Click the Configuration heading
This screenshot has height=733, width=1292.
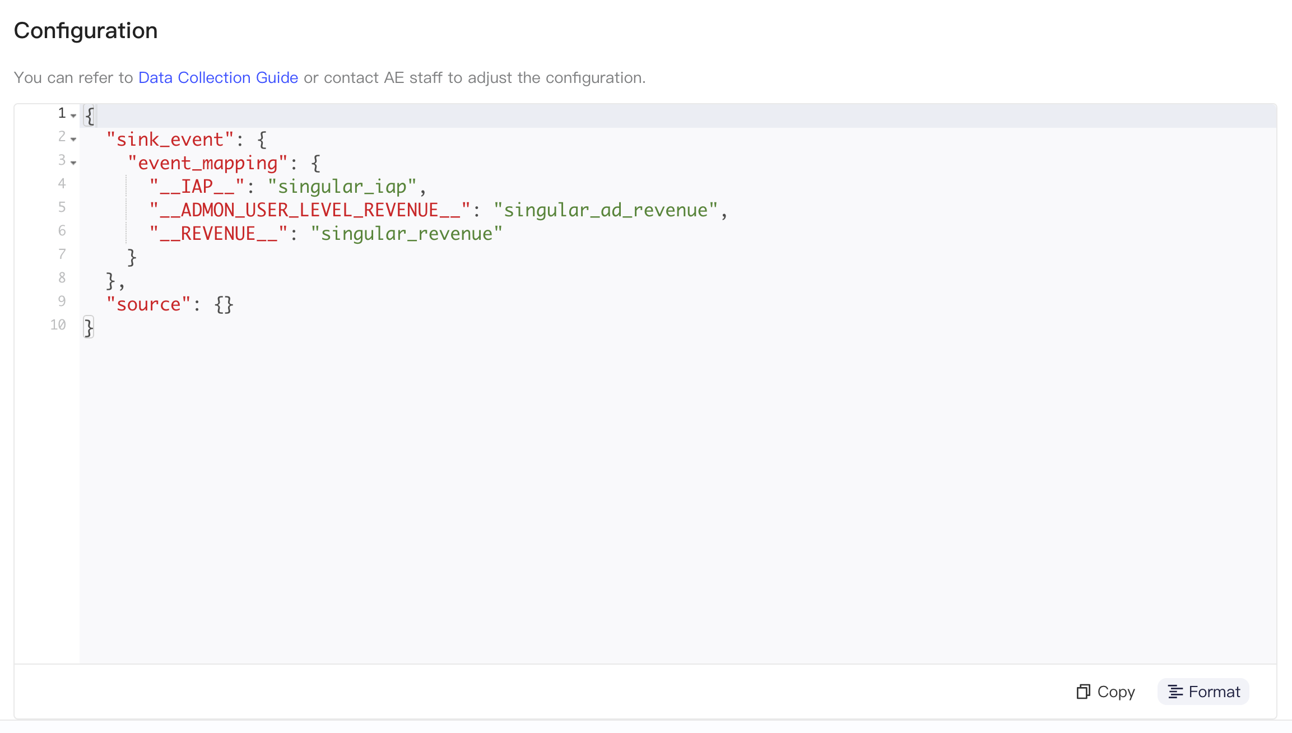coord(86,30)
